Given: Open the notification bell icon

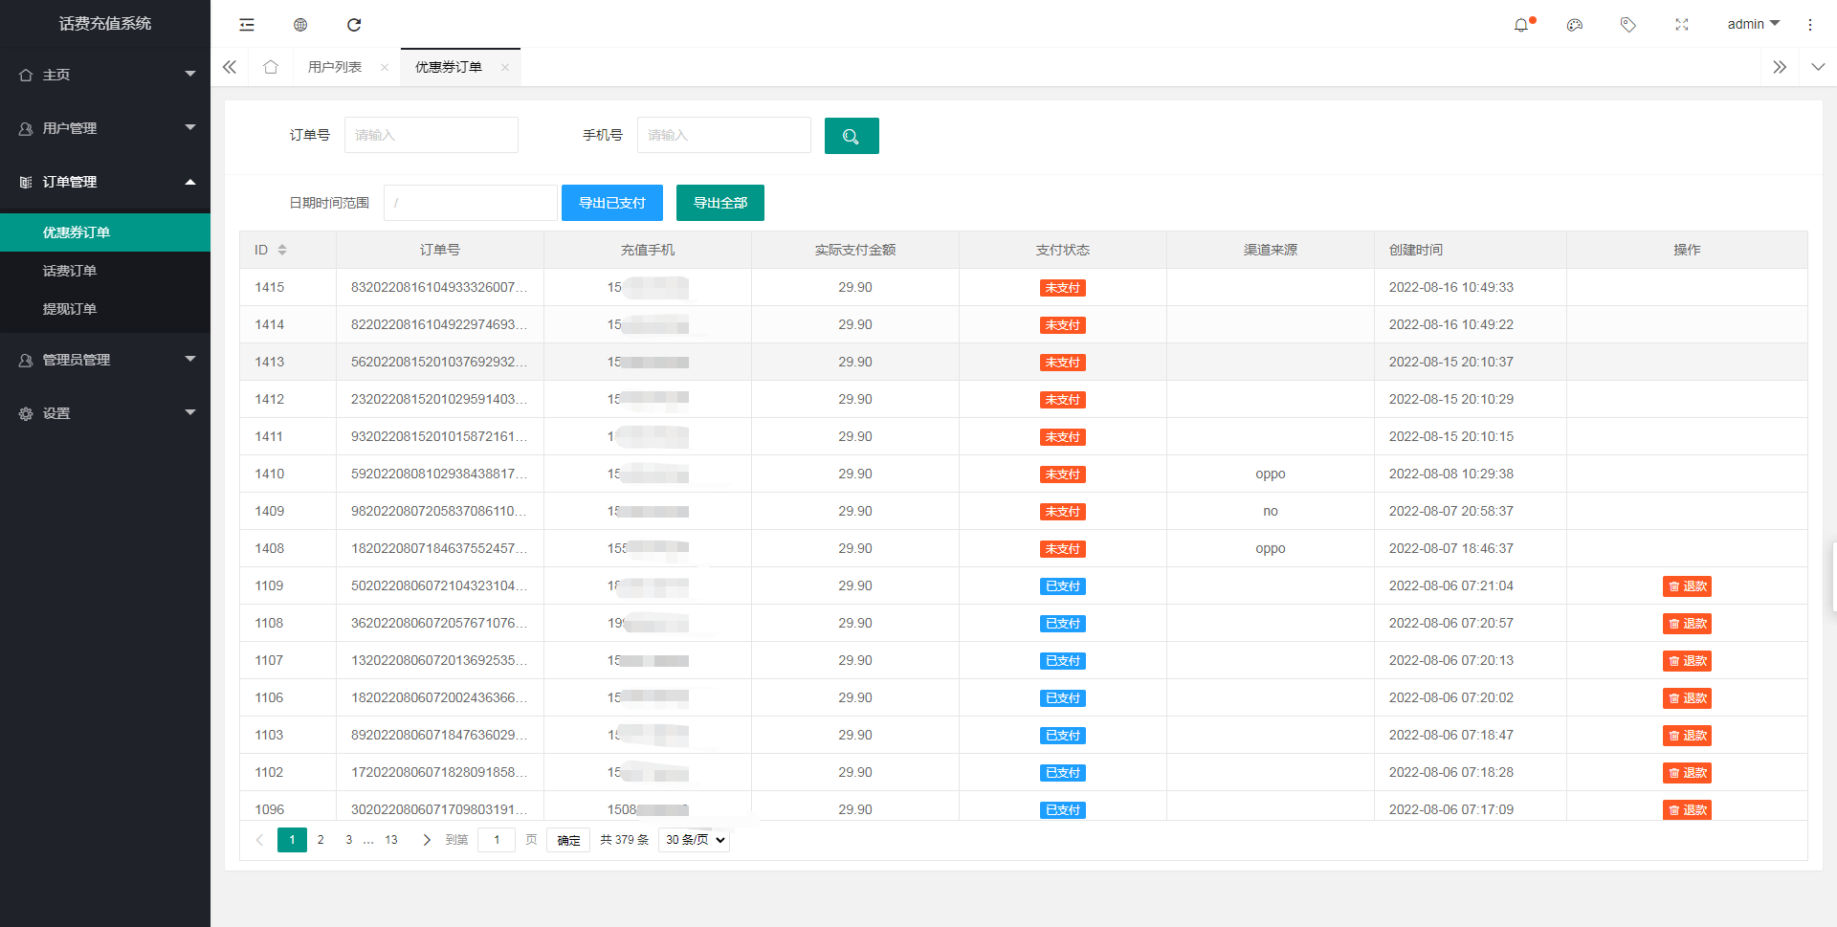Looking at the screenshot, I should 1521,25.
